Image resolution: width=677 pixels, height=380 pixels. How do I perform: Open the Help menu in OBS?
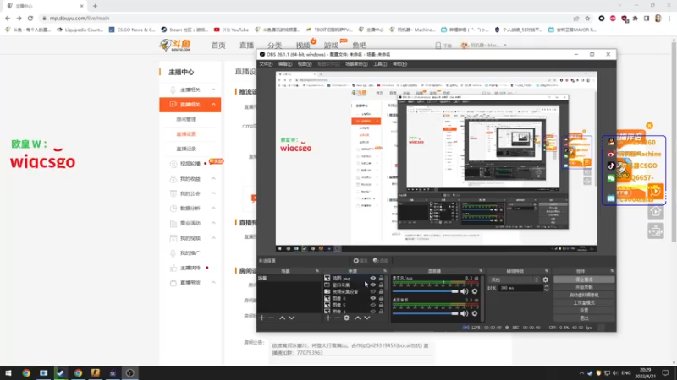coord(399,64)
